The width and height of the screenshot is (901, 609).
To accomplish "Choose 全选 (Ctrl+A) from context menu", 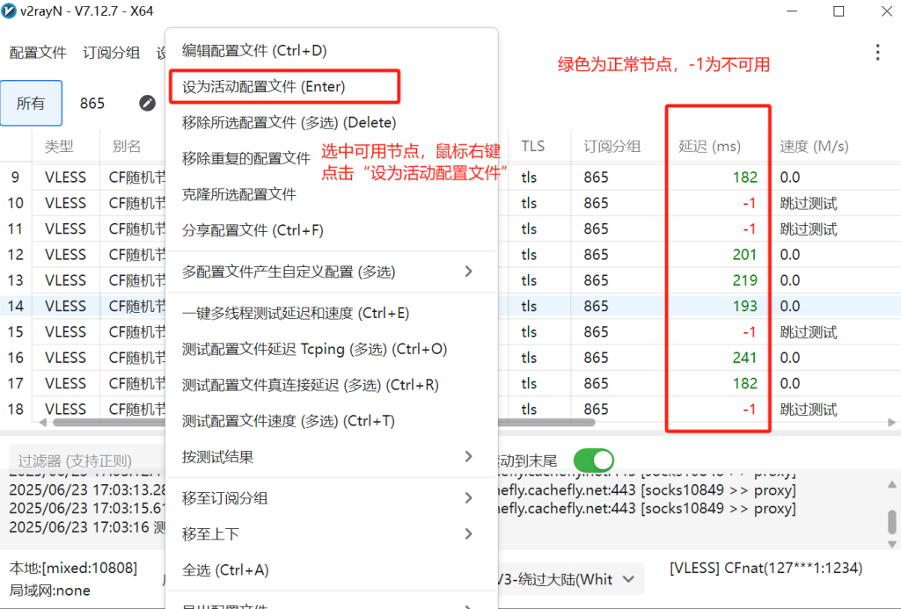I will point(332,570).
